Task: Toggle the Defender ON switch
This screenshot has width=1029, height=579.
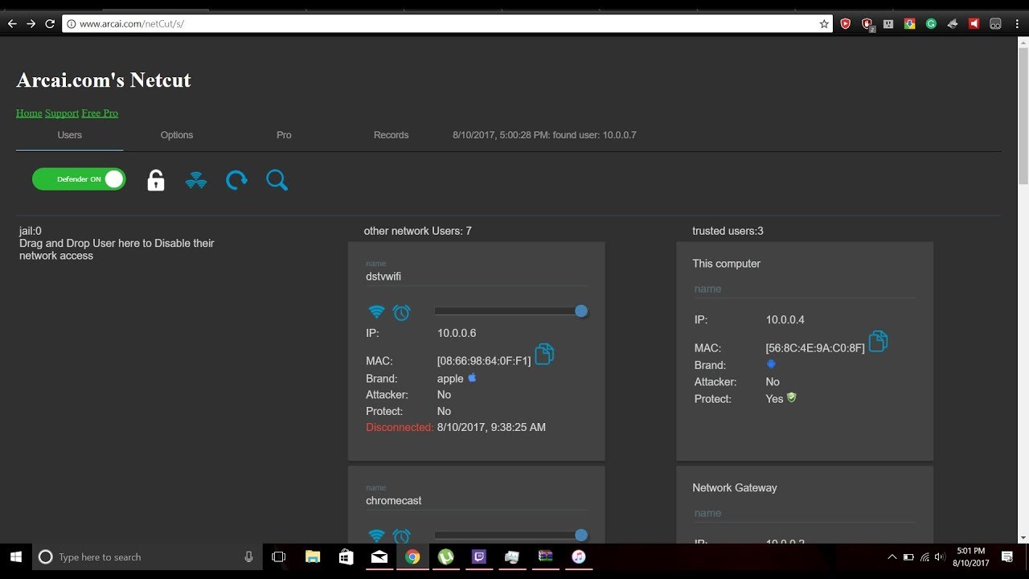Action: coord(79,179)
